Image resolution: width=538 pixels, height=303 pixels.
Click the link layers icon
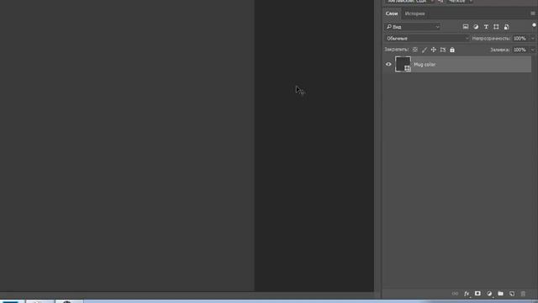coord(455,294)
